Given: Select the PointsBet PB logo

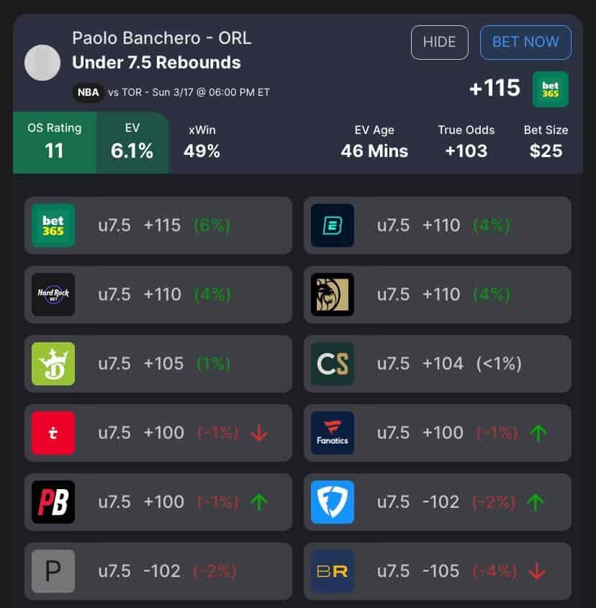Looking at the screenshot, I should click(53, 502).
